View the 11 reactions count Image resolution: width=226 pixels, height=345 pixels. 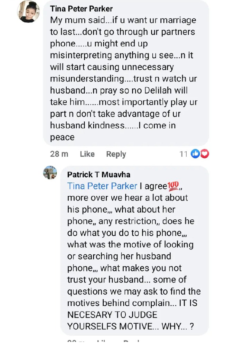(x=183, y=154)
